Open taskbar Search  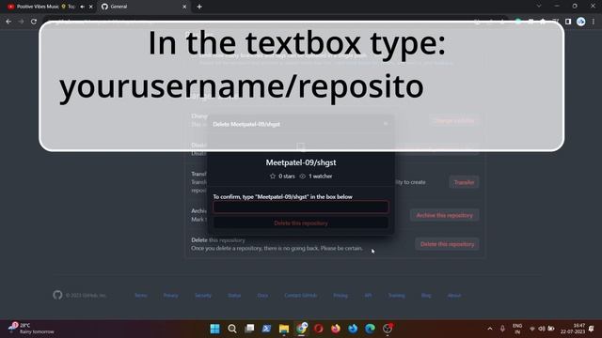[232, 329]
